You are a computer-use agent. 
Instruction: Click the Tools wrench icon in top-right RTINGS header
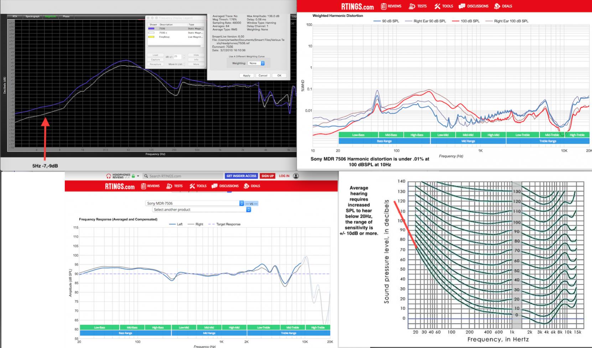(437, 6)
